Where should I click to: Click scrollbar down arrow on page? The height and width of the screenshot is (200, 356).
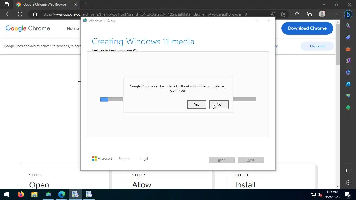point(338,186)
